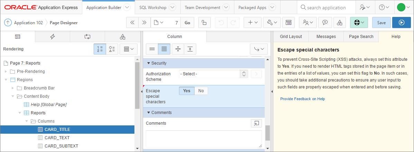This screenshot has width=414, height=152.
Task: Expand the Pre-Rendering tree node
Action: (6, 72)
